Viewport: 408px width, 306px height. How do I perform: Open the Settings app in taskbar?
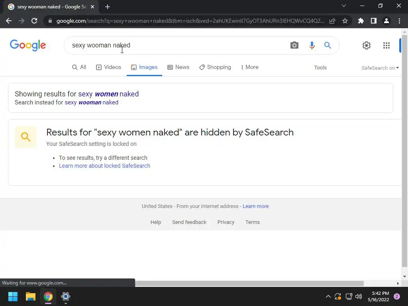click(66, 296)
